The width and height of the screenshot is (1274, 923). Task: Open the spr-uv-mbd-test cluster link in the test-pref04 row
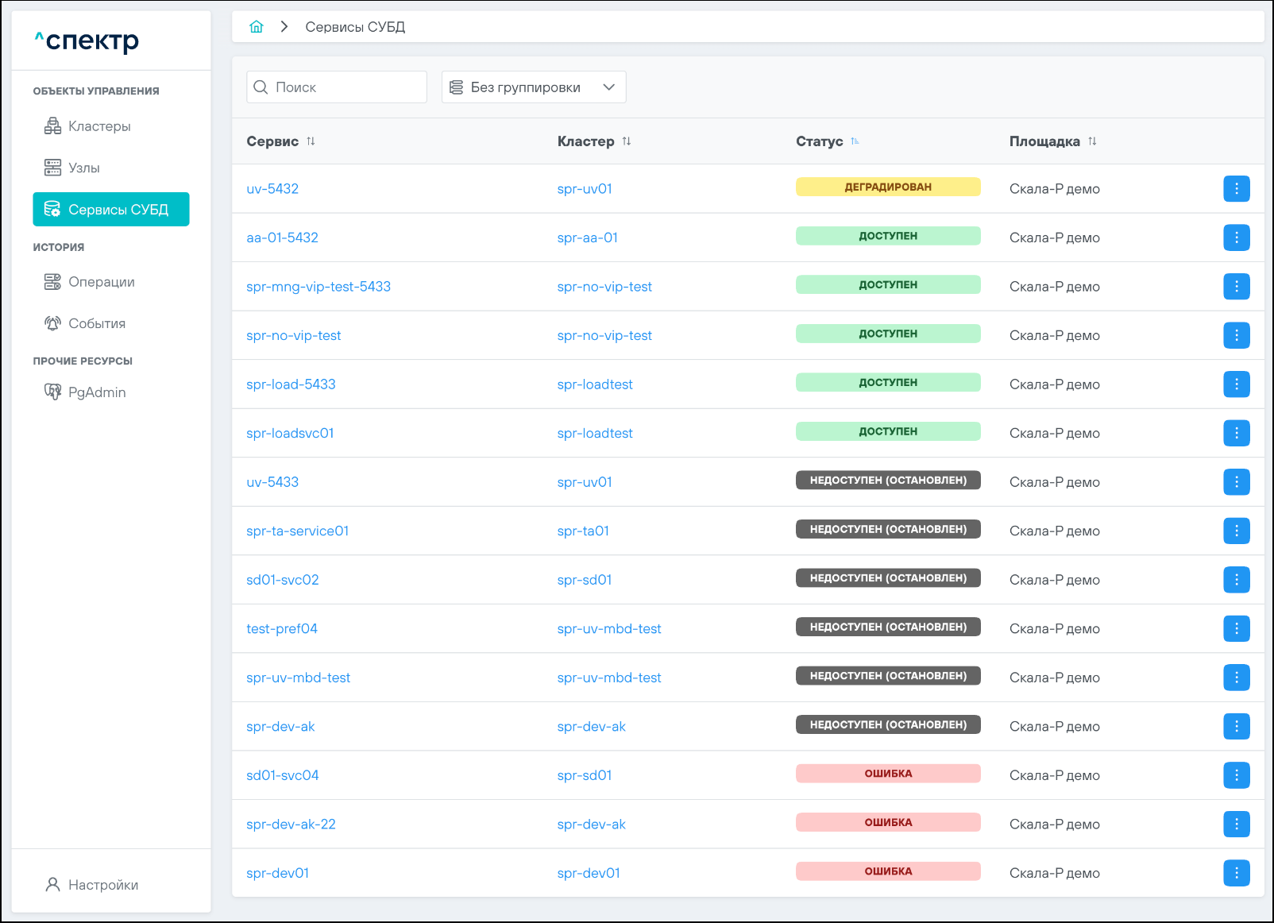pos(608,629)
